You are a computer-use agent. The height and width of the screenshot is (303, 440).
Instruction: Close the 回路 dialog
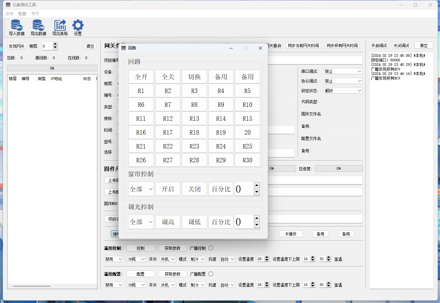pos(260,48)
